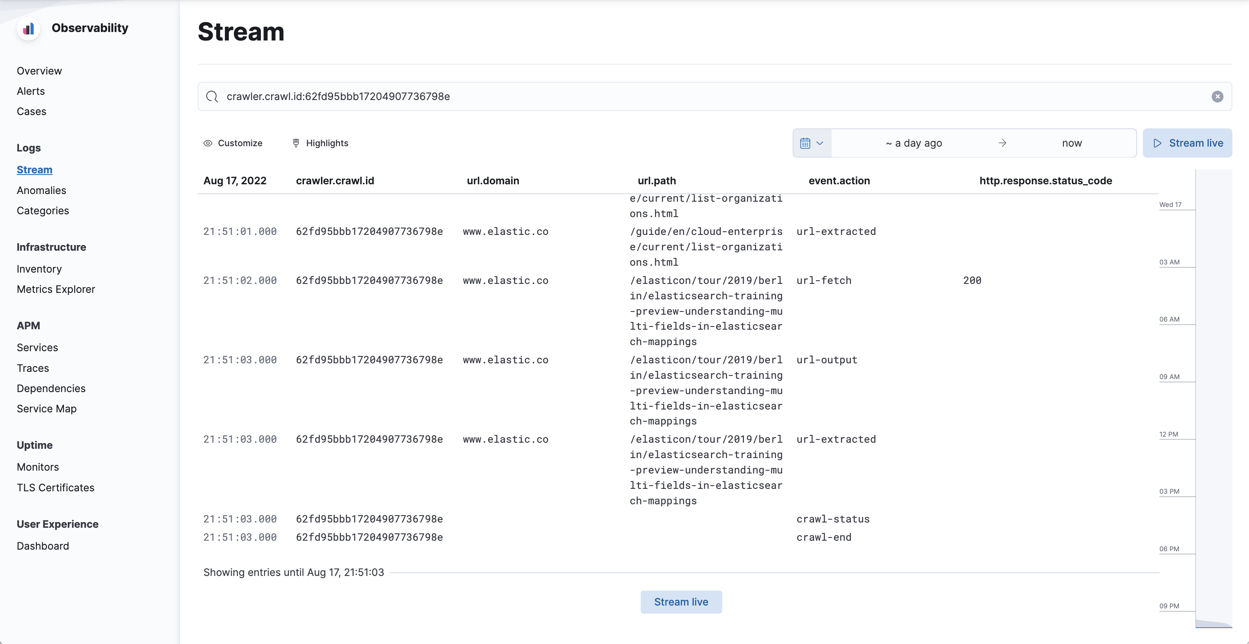
Task: Click the play icon inside Stream live
Action: click(x=1157, y=143)
